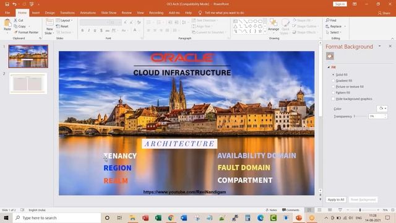Screen dimensions: 396x223
Task: Open Comments pane from status bar
Action: (x=291, y=210)
